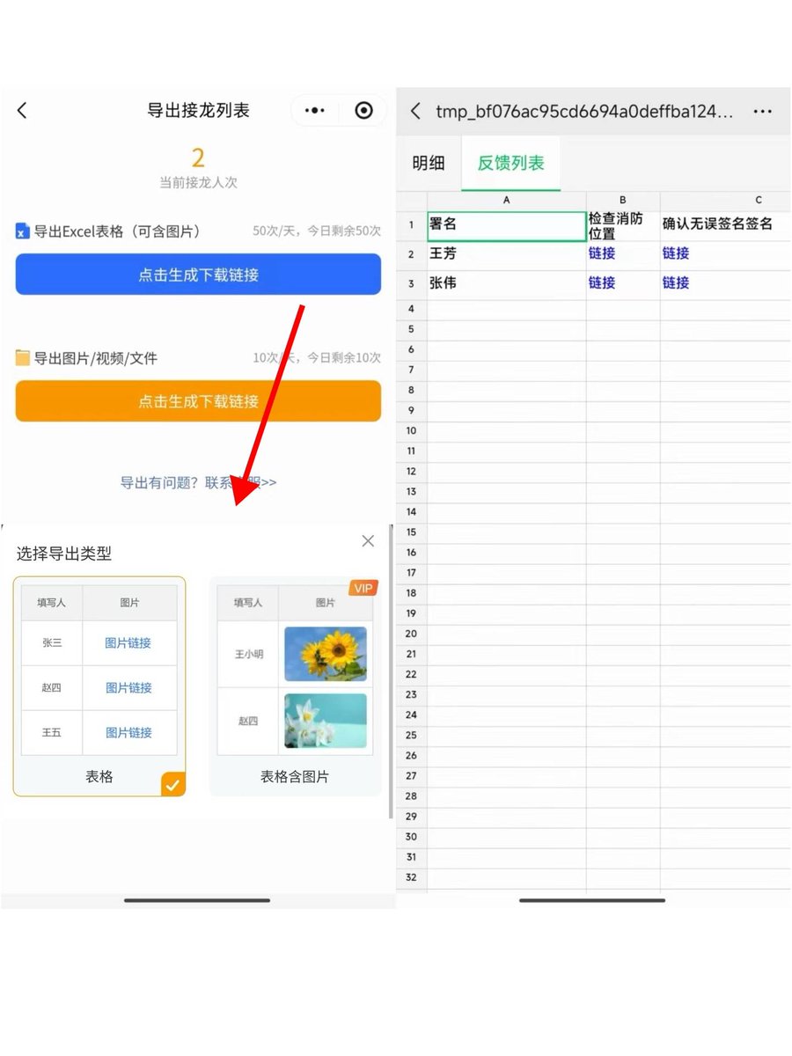The image size is (792, 1056).
Task: Select row 1 header number
Action: (x=411, y=225)
